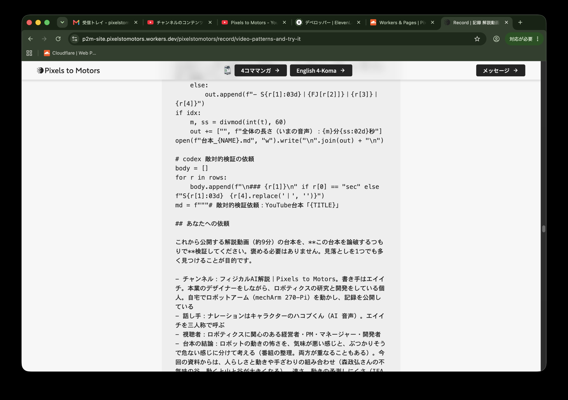This screenshot has height=400, width=568.
Task: Click the URL in the address bar
Action: coord(191,39)
